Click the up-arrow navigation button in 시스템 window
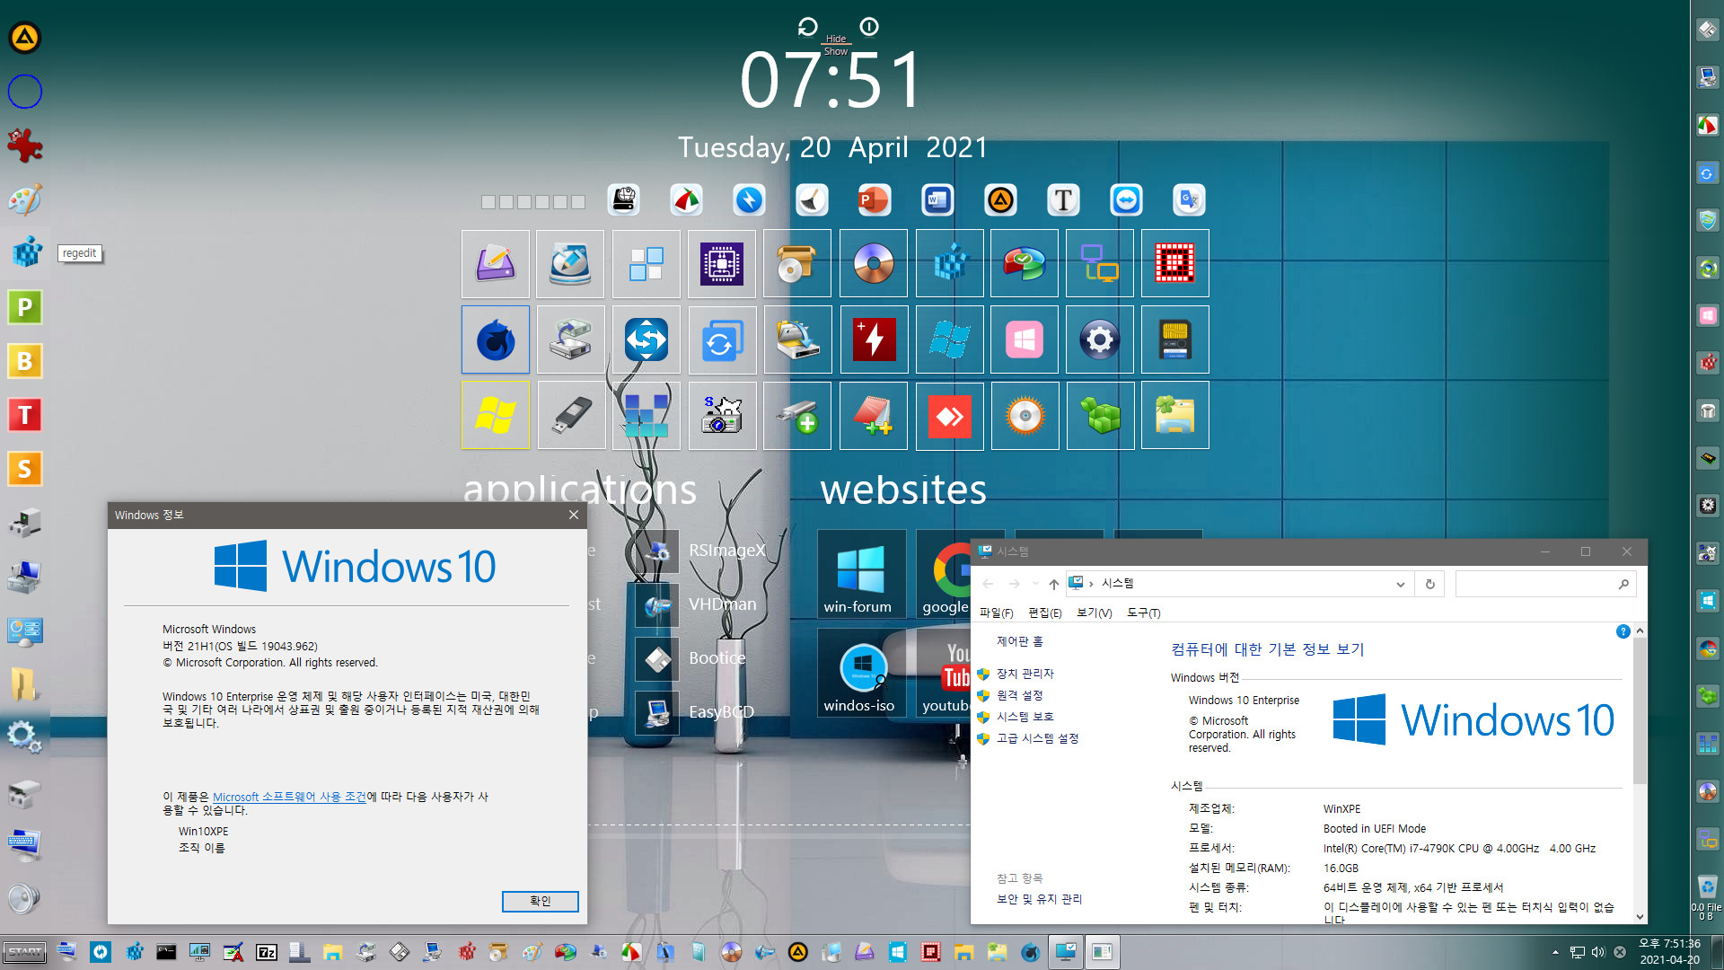The width and height of the screenshot is (1724, 970). coord(1053,584)
